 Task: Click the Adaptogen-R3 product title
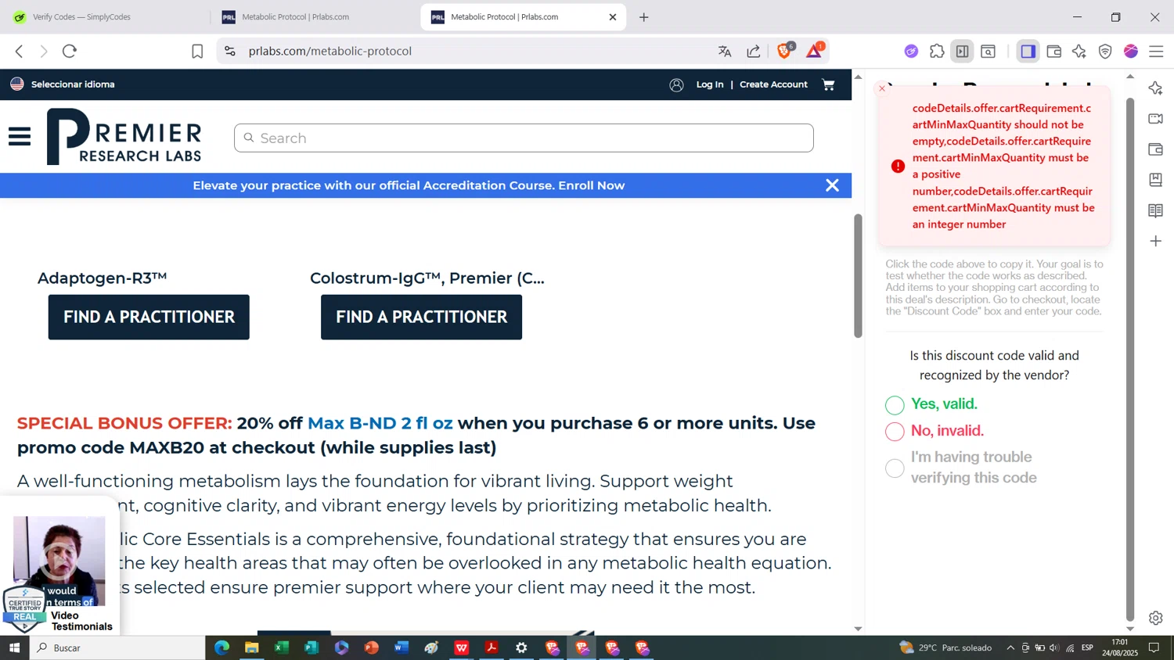coord(103,278)
